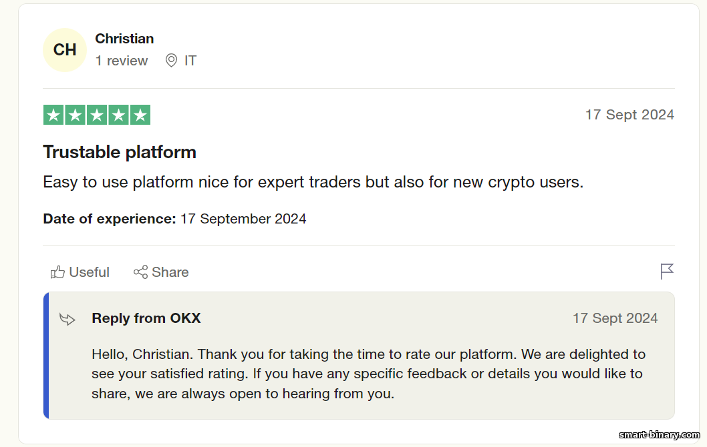Viewport: 707px width, 447px height.
Task: Click the "1 review" count text
Action: coord(122,61)
